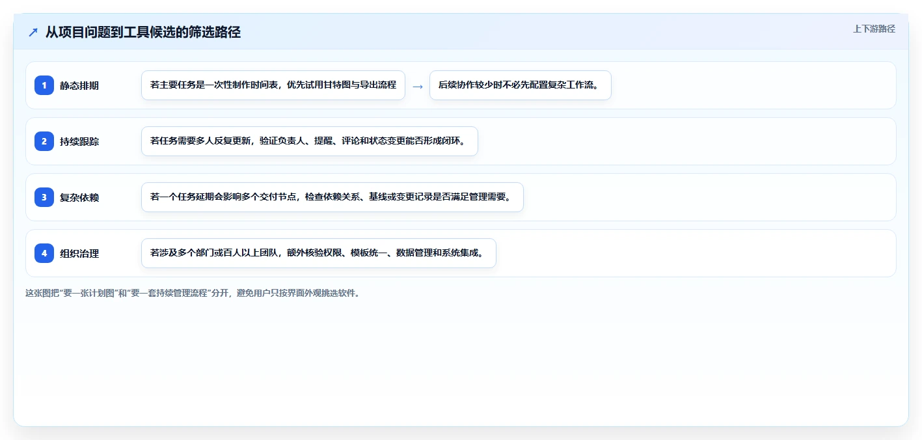The height and width of the screenshot is (440, 922).
Task: Select step number 2 badge for 持续跟踪
Action: pos(44,141)
